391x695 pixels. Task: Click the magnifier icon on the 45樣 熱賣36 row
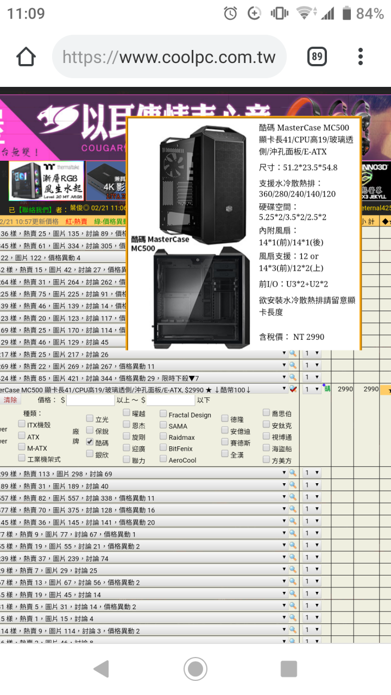293,521
